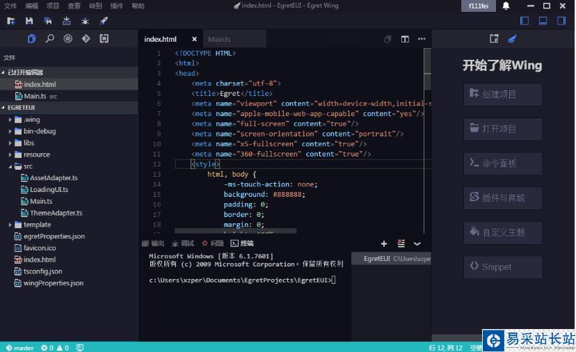Click the 创建项目 button

[502, 95]
